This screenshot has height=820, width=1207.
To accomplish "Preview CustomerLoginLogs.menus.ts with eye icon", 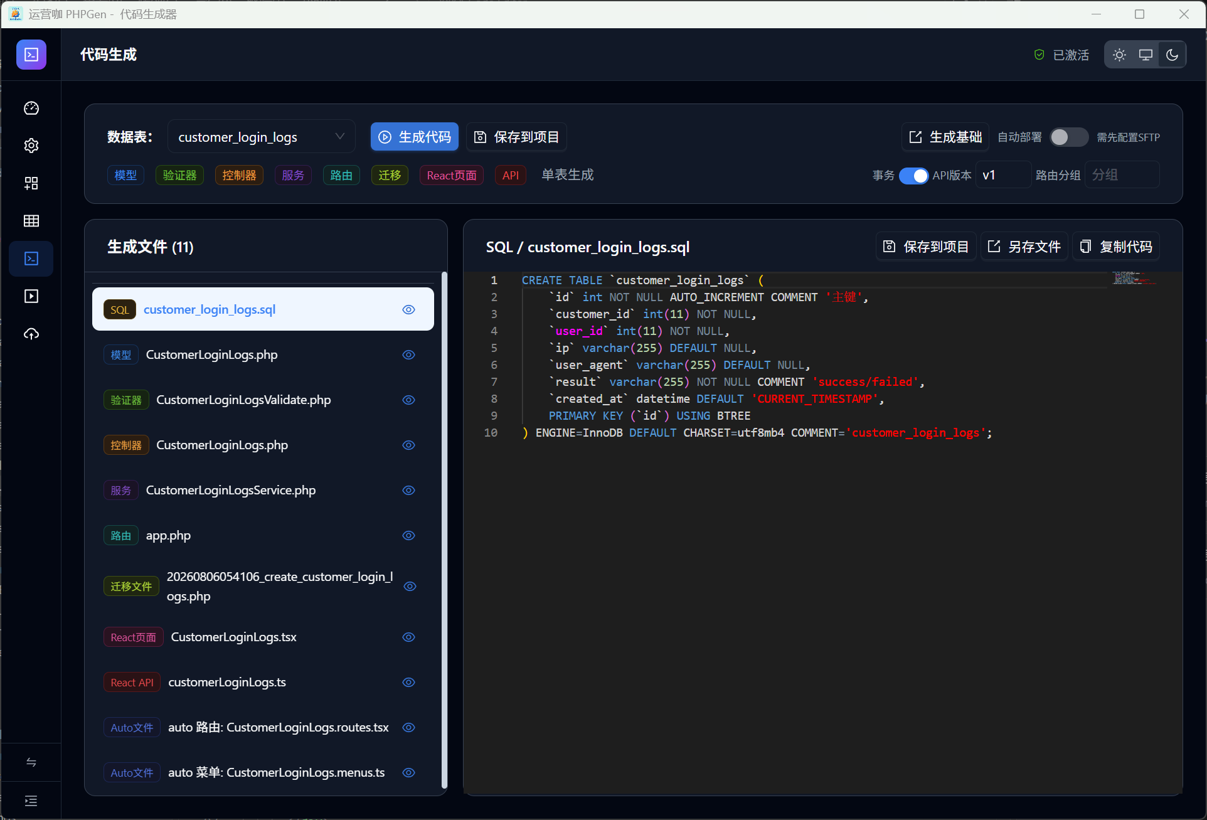I will pyautogui.click(x=409, y=773).
